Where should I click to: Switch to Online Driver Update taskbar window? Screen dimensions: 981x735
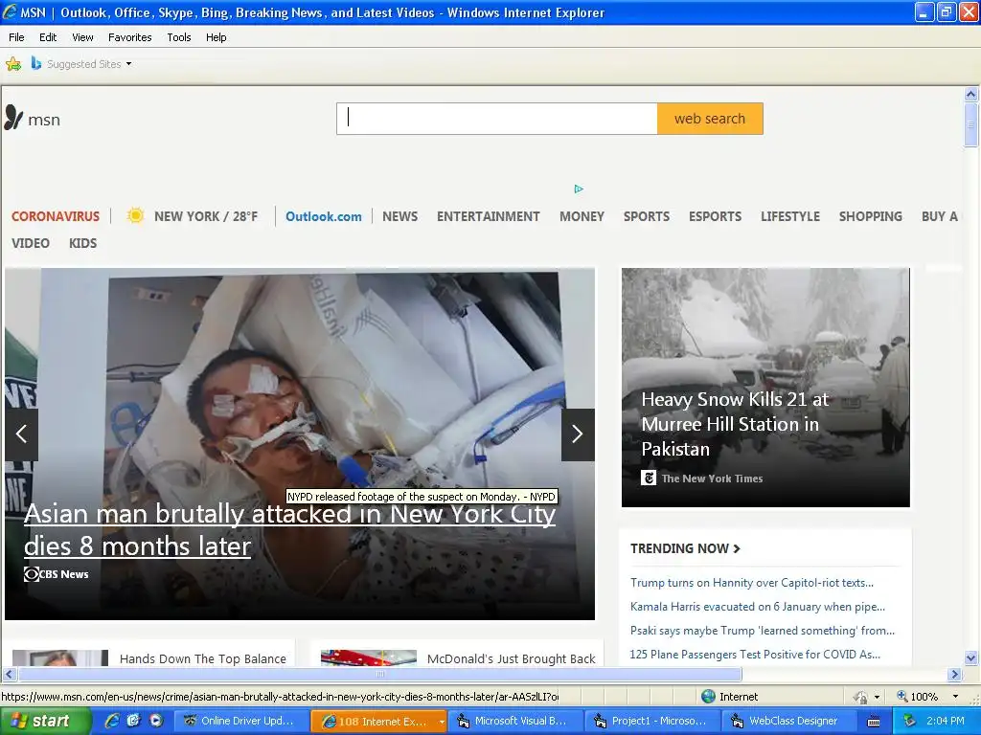point(240,721)
